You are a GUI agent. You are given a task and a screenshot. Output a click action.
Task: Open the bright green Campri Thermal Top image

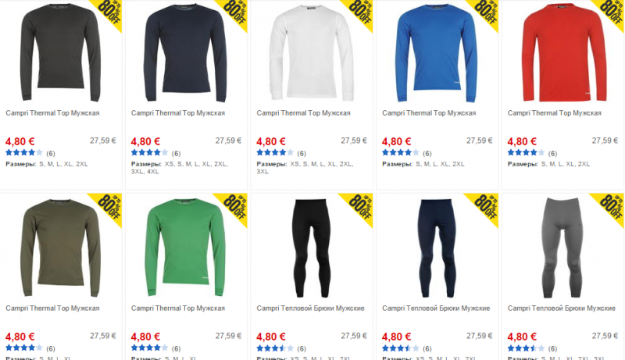click(x=186, y=248)
